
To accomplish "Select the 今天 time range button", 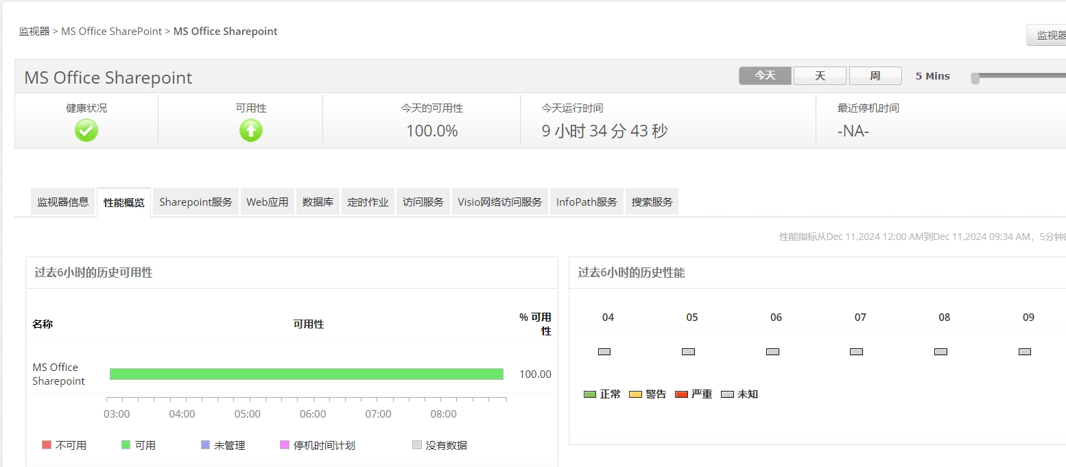I will [765, 75].
